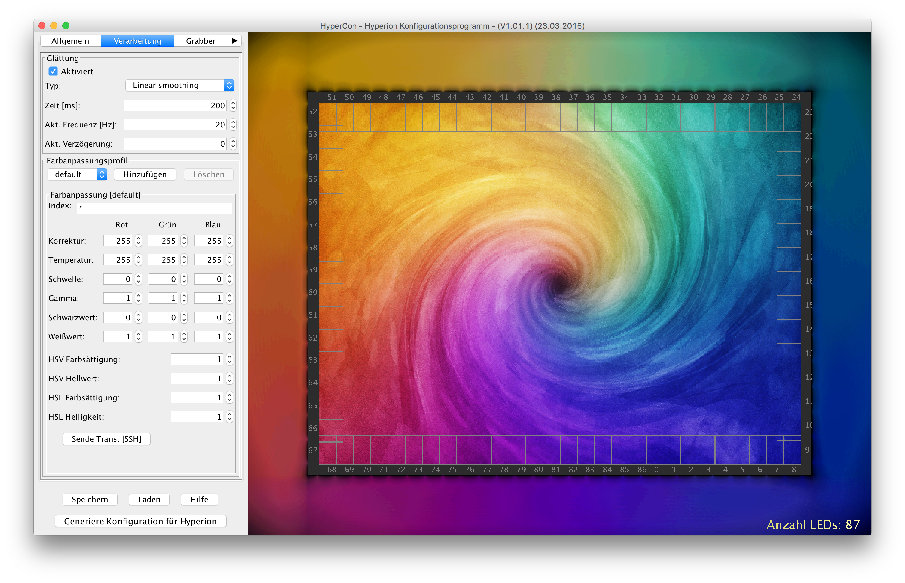Click the Korrektur Rot stepper

coord(139,241)
